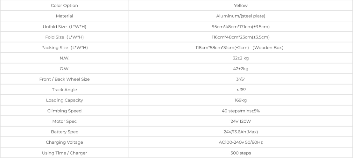Select the 95cm*48cm*171cm unfold dimensions

point(241,26)
